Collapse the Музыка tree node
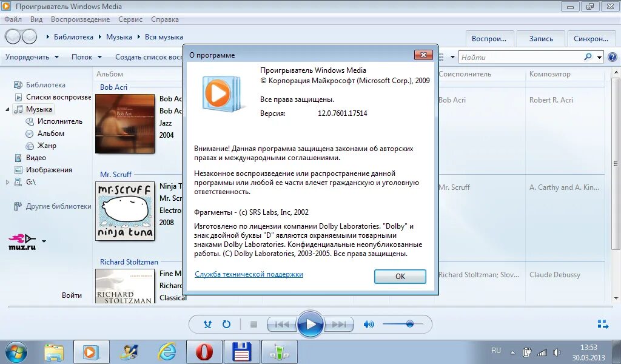This screenshot has height=364, width=621. coord(7,109)
